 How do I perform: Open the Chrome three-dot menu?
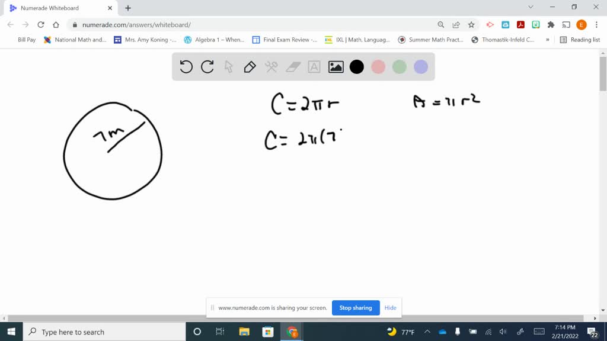point(596,25)
